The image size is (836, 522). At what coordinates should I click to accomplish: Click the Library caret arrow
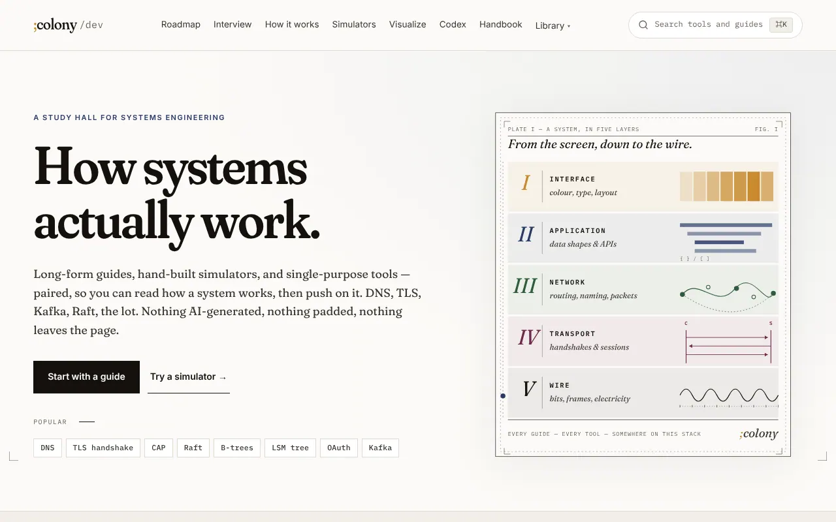pos(569,26)
